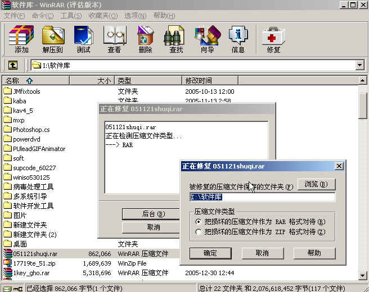
Task: Click the 862,066 size cell
Action: pyautogui.click(x=100, y=254)
